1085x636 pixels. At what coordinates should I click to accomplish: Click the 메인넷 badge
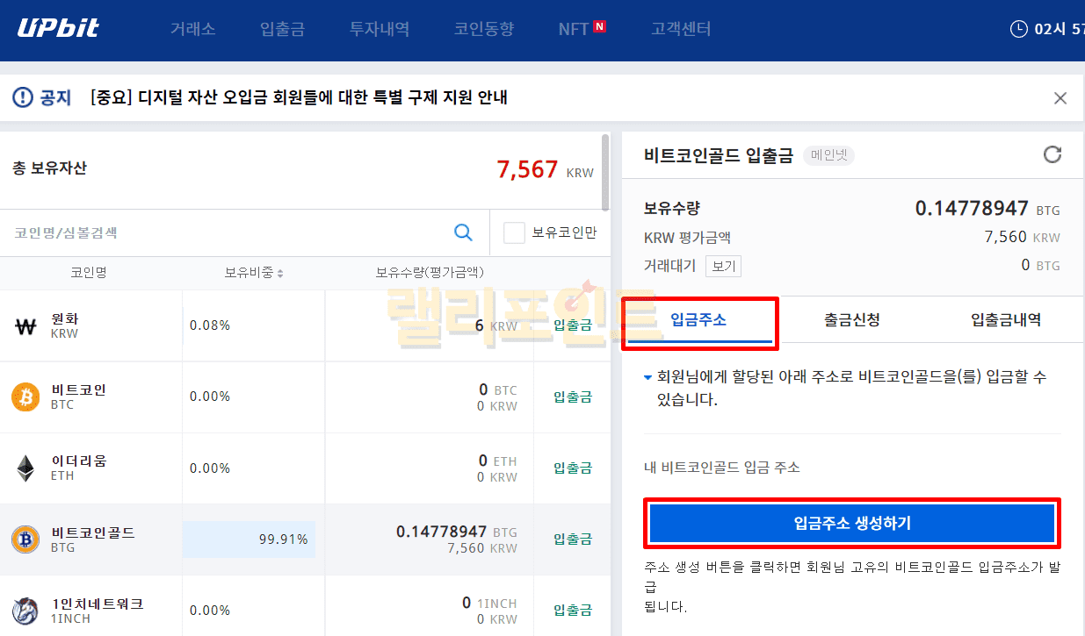tap(828, 156)
